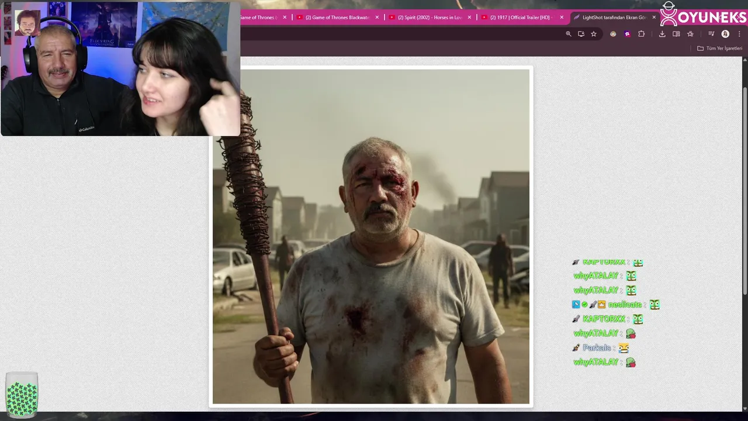Click the Parkals chat message
The width and height of the screenshot is (748, 421).
(601, 348)
